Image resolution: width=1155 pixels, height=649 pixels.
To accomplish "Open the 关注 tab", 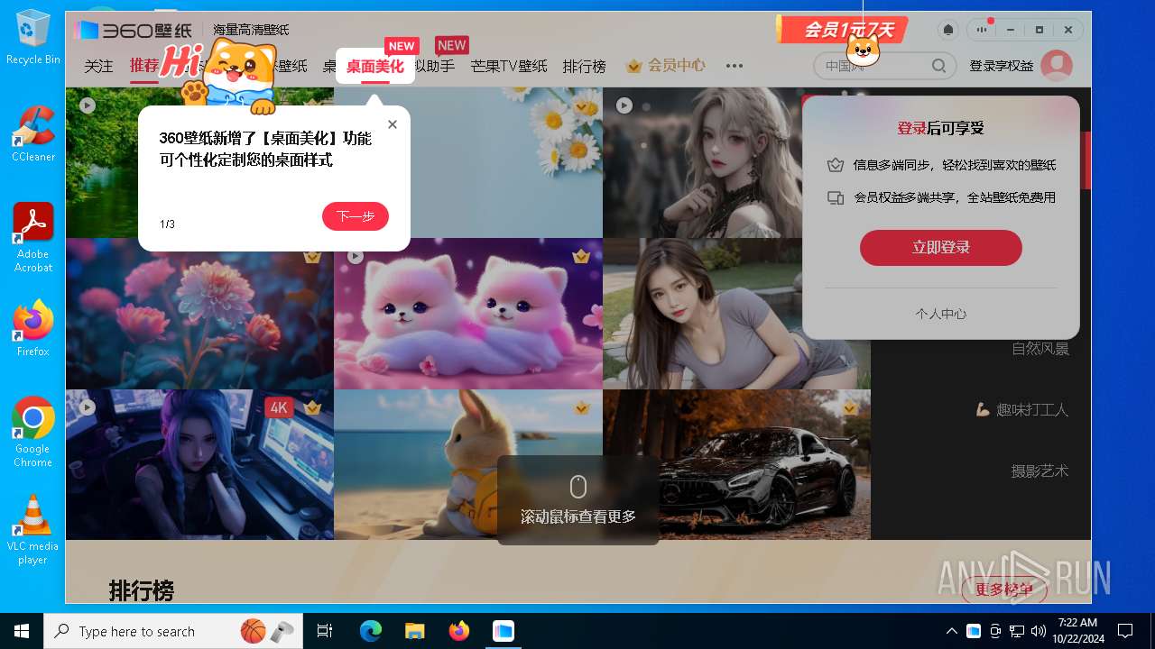I will point(99,66).
